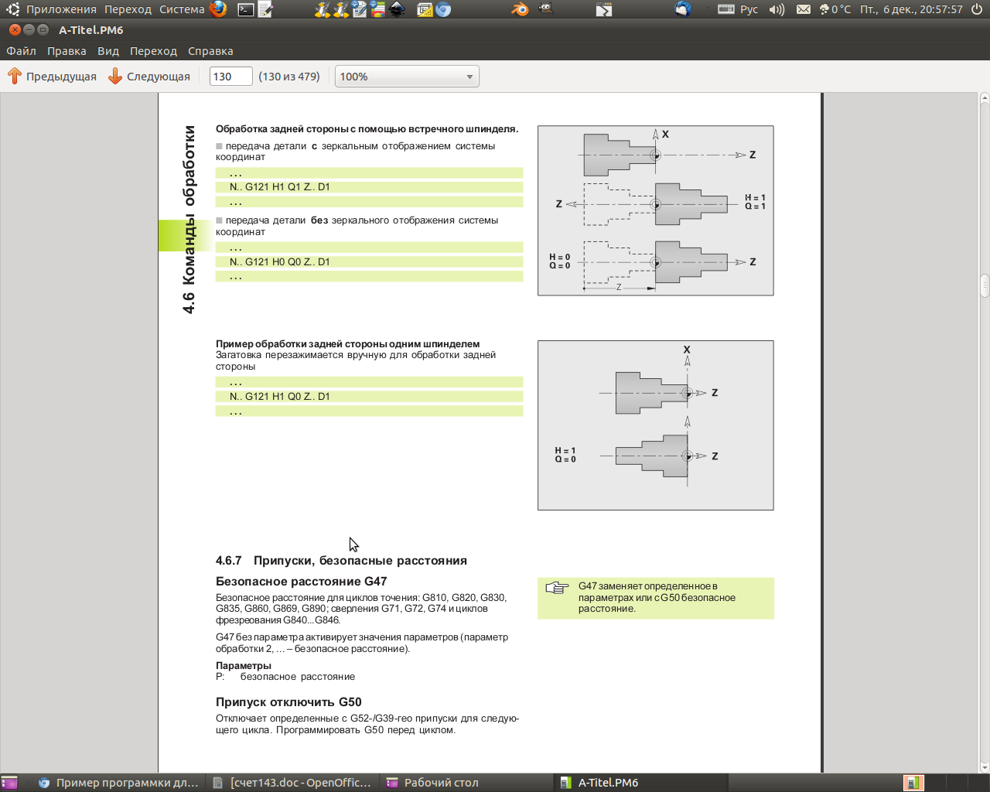Image resolution: width=990 pixels, height=792 pixels.
Task: Open the Справка menu
Action: click(x=210, y=51)
